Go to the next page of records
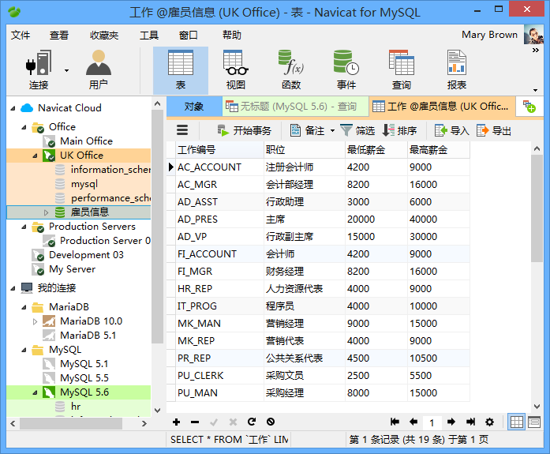This screenshot has width=550, height=454. [451, 422]
